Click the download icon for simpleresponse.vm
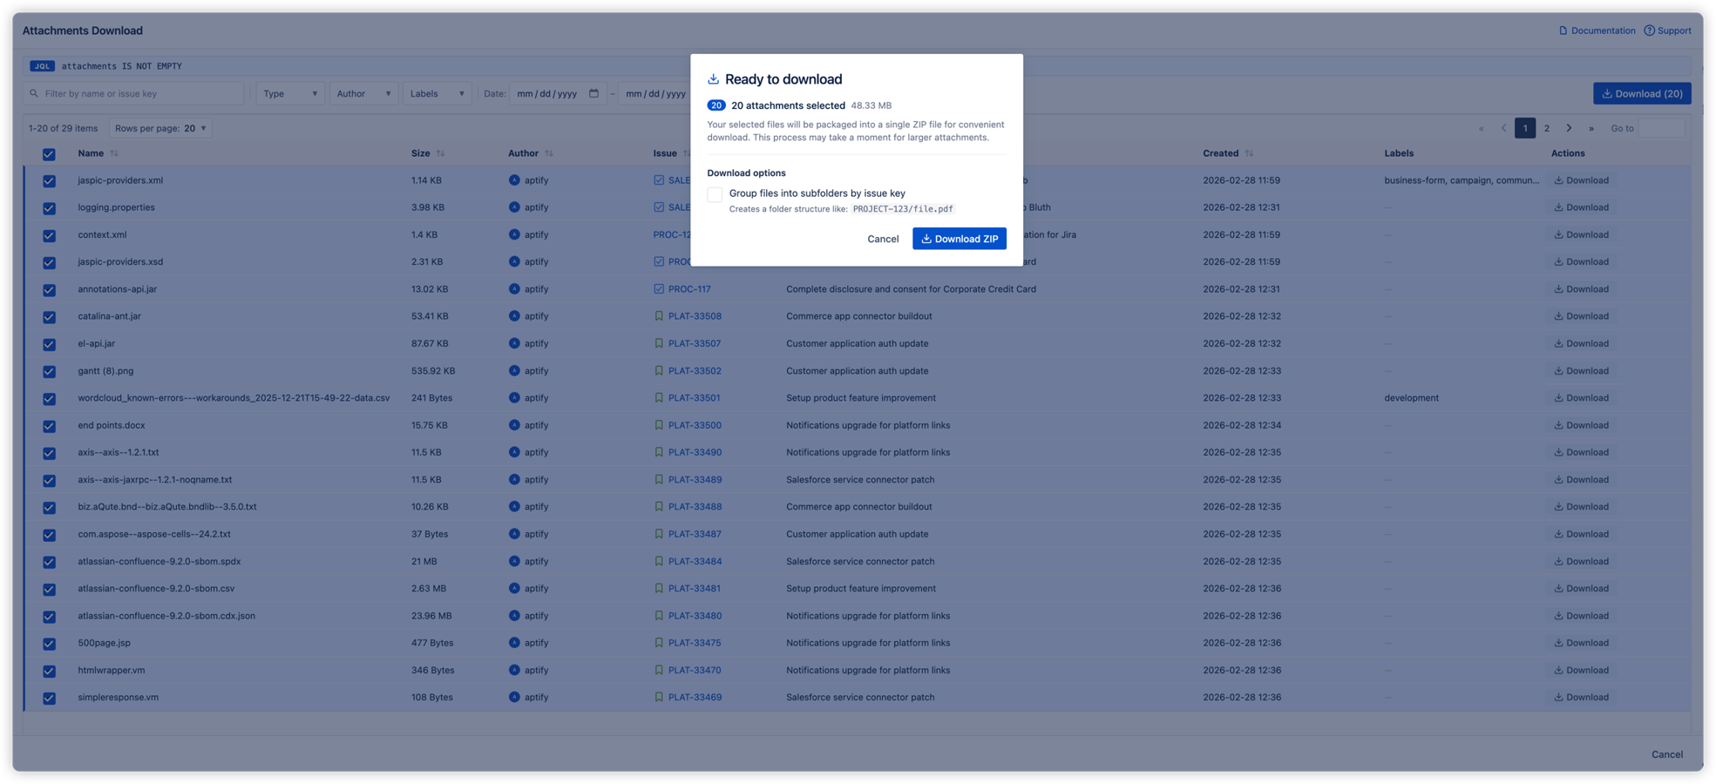 point(1559,697)
